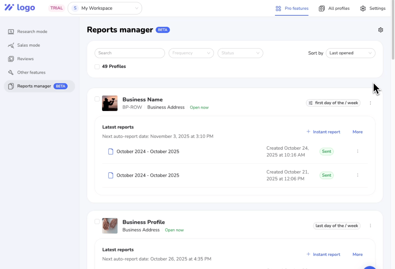Expand the Status filter dropdown
The width and height of the screenshot is (395, 269).
point(240,53)
